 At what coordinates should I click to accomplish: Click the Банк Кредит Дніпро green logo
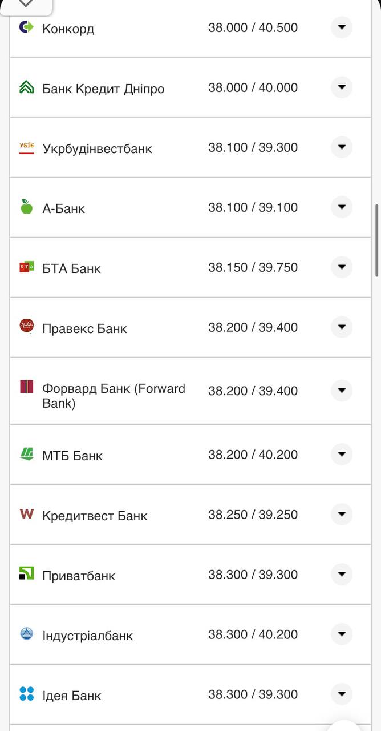[x=27, y=87]
